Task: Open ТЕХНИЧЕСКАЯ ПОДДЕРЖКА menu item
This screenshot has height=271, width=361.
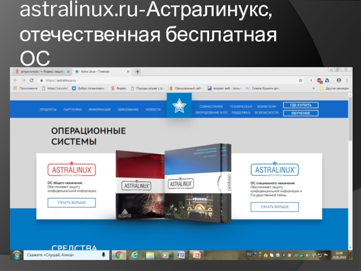Action: click(241, 110)
